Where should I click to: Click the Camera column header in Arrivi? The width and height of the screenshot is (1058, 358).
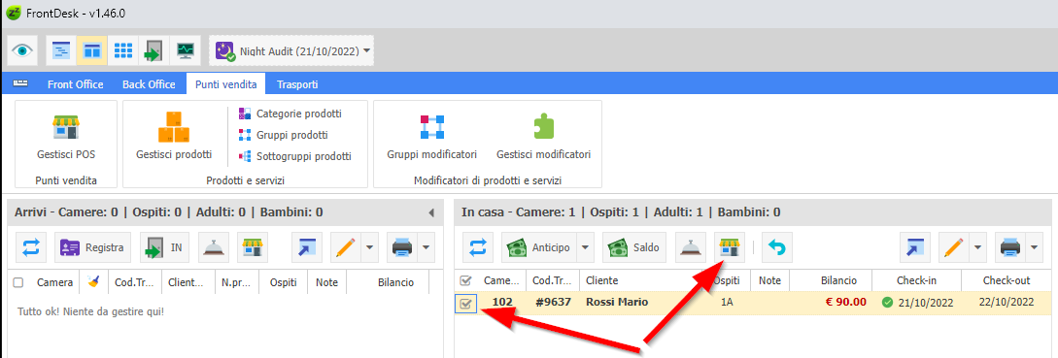click(x=54, y=282)
